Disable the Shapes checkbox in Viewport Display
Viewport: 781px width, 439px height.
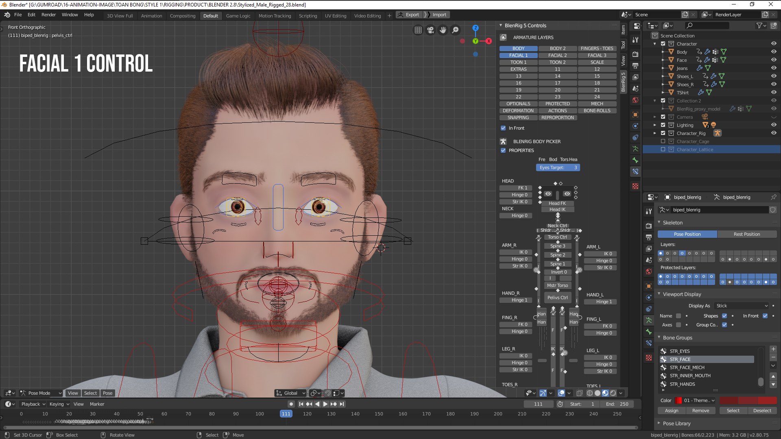[724, 316]
